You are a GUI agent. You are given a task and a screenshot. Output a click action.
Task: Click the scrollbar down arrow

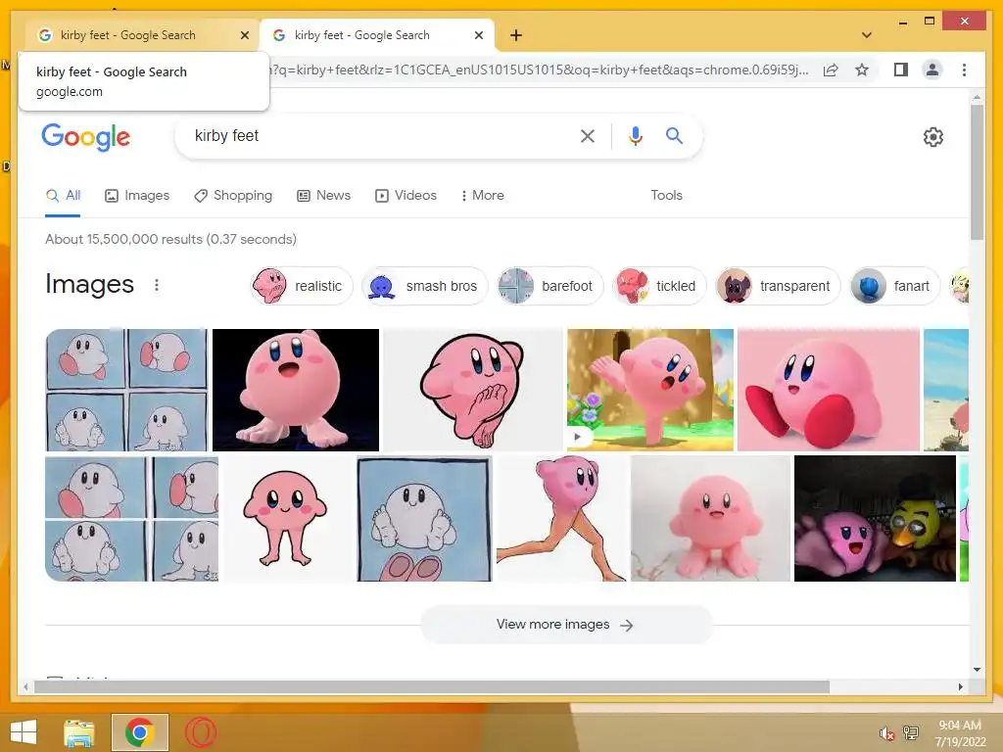977,670
